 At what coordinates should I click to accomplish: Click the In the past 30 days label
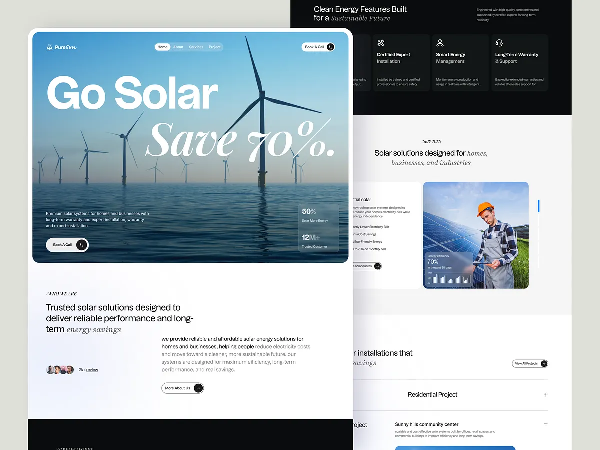pyautogui.click(x=440, y=268)
